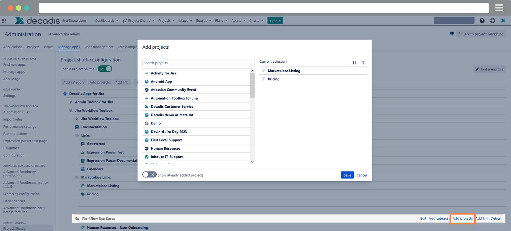Disable the Enable Project Shuttle toggle
The image size is (511, 231).
click(105, 69)
